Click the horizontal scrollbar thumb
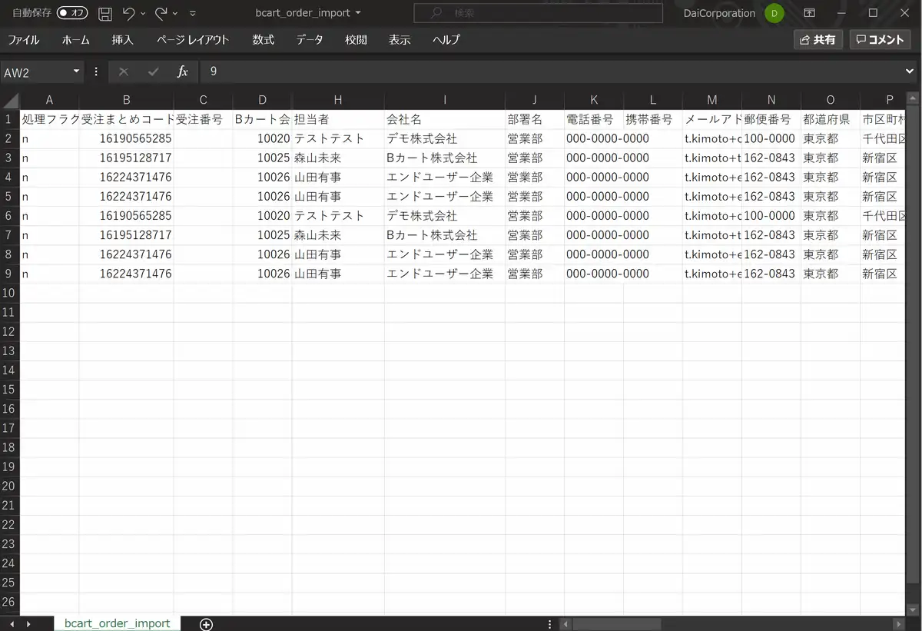 click(x=618, y=624)
